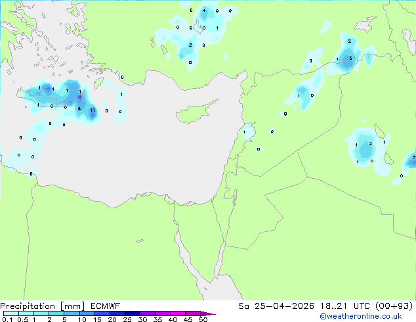The width and height of the screenshot is (416, 322).
Task: Click the '25' legend scale label
Action: [x=127, y=319]
